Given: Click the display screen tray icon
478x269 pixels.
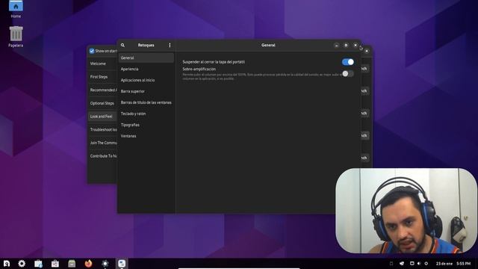Looking at the screenshot, I should click(412, 264).
